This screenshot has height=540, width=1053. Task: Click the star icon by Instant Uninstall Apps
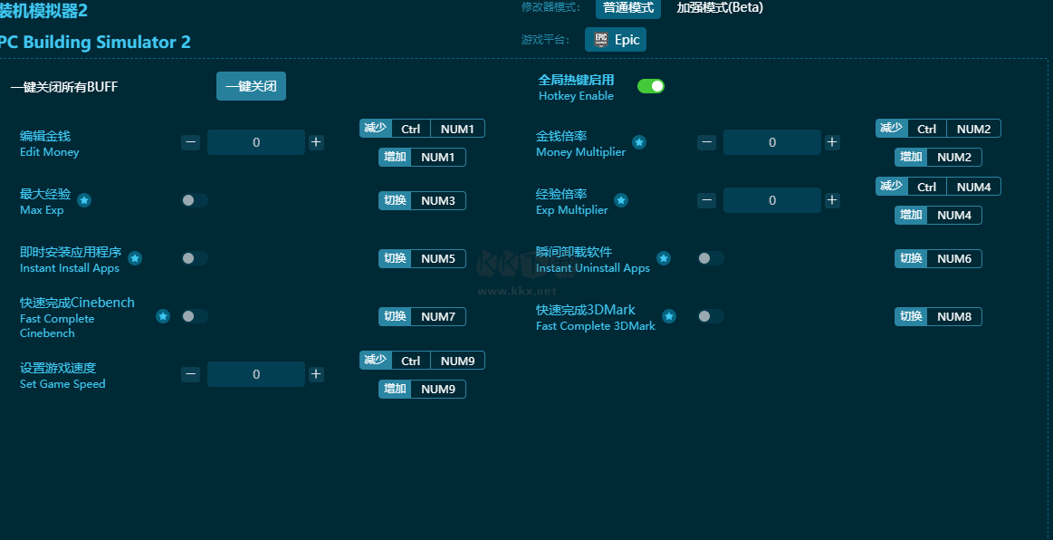click(x=664, y=258)
